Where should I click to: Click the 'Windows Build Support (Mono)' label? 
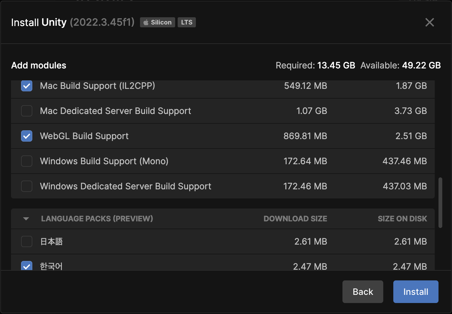pos(104,161)
